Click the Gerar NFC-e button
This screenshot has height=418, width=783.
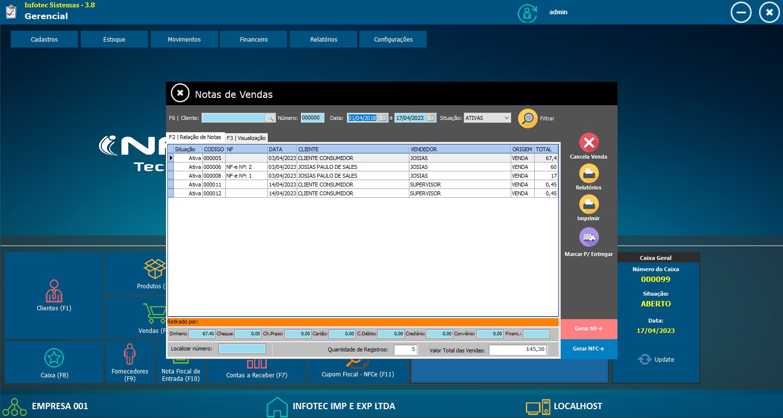[x=588, y=348]
